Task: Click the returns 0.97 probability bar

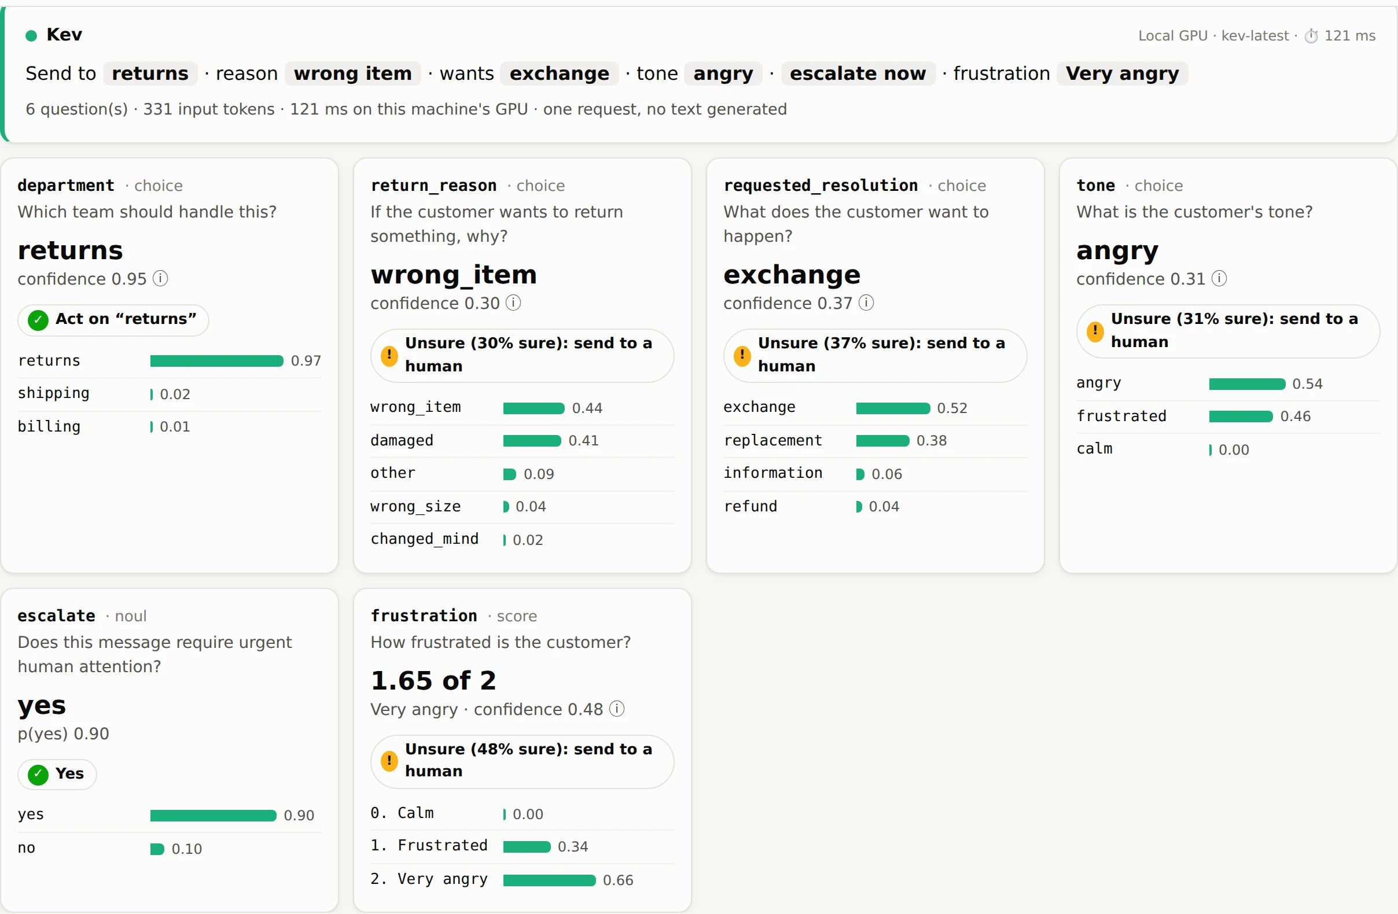Action: pyautogui.click(x=217, y=360)
